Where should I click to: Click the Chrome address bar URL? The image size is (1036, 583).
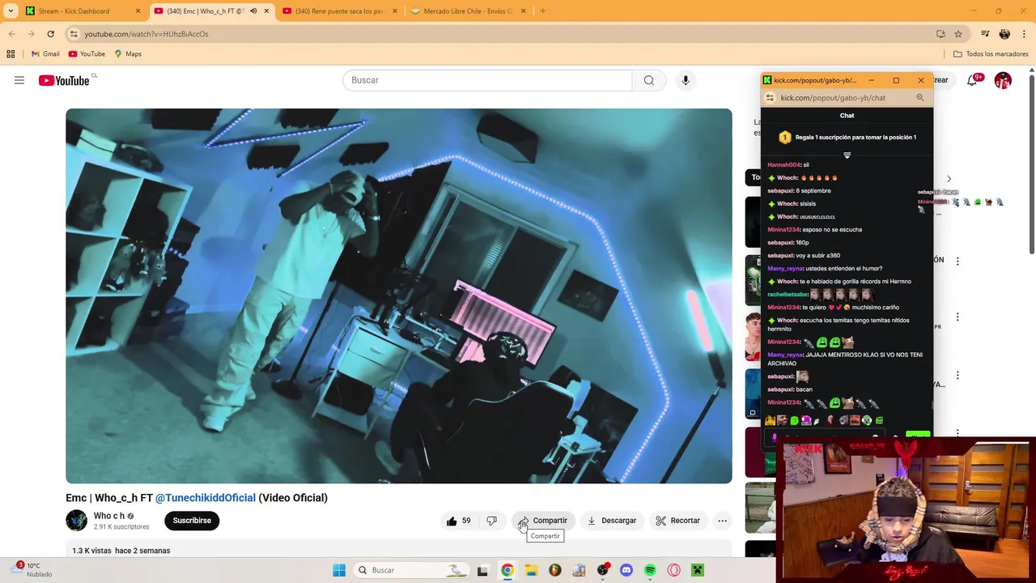[x=146, y=34]
